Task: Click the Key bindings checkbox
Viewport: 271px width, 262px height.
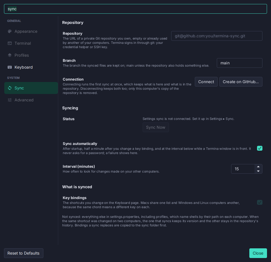Action: 260,202
